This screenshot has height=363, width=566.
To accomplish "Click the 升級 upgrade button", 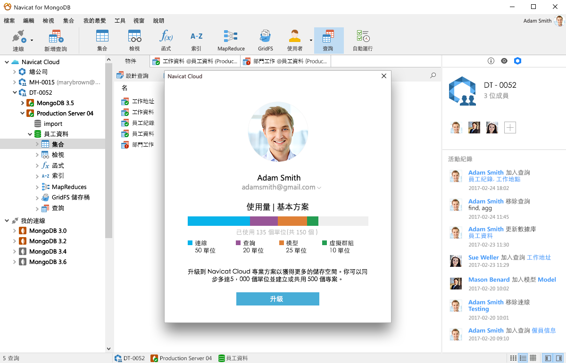I will pyautogui.click(x=278, y=299).
